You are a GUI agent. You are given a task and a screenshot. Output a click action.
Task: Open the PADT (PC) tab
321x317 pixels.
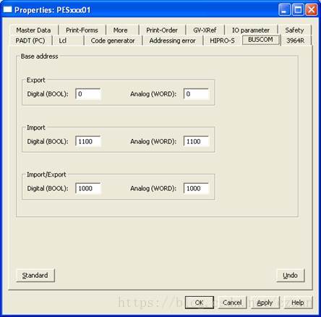pyautogui.click(x=30, y=41)
